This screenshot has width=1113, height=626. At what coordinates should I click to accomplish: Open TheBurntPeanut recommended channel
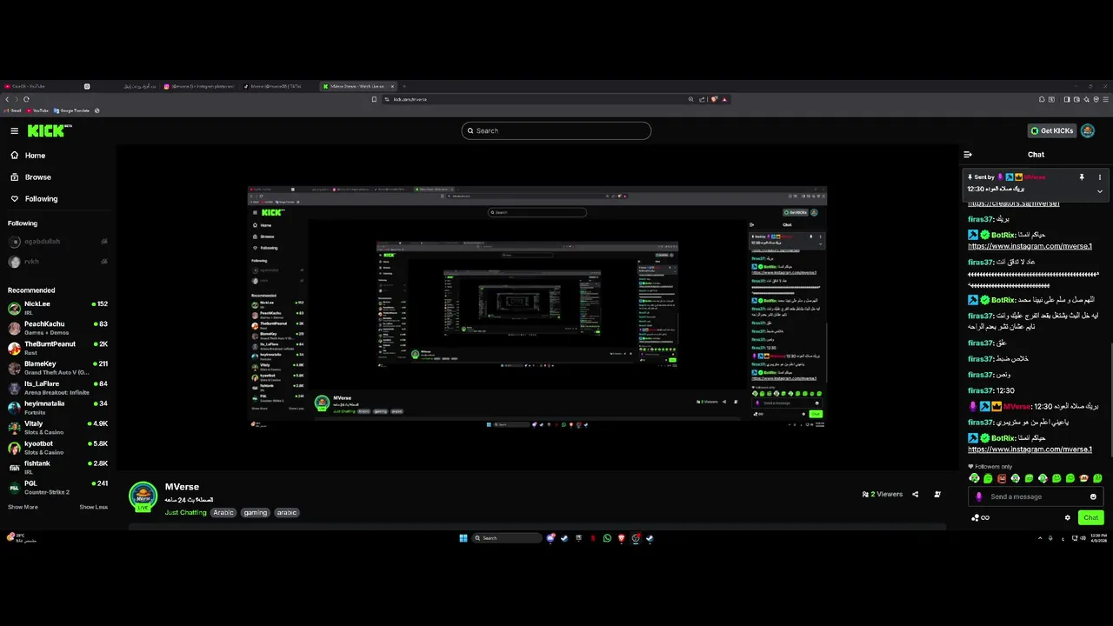click(x=57, y=348)
